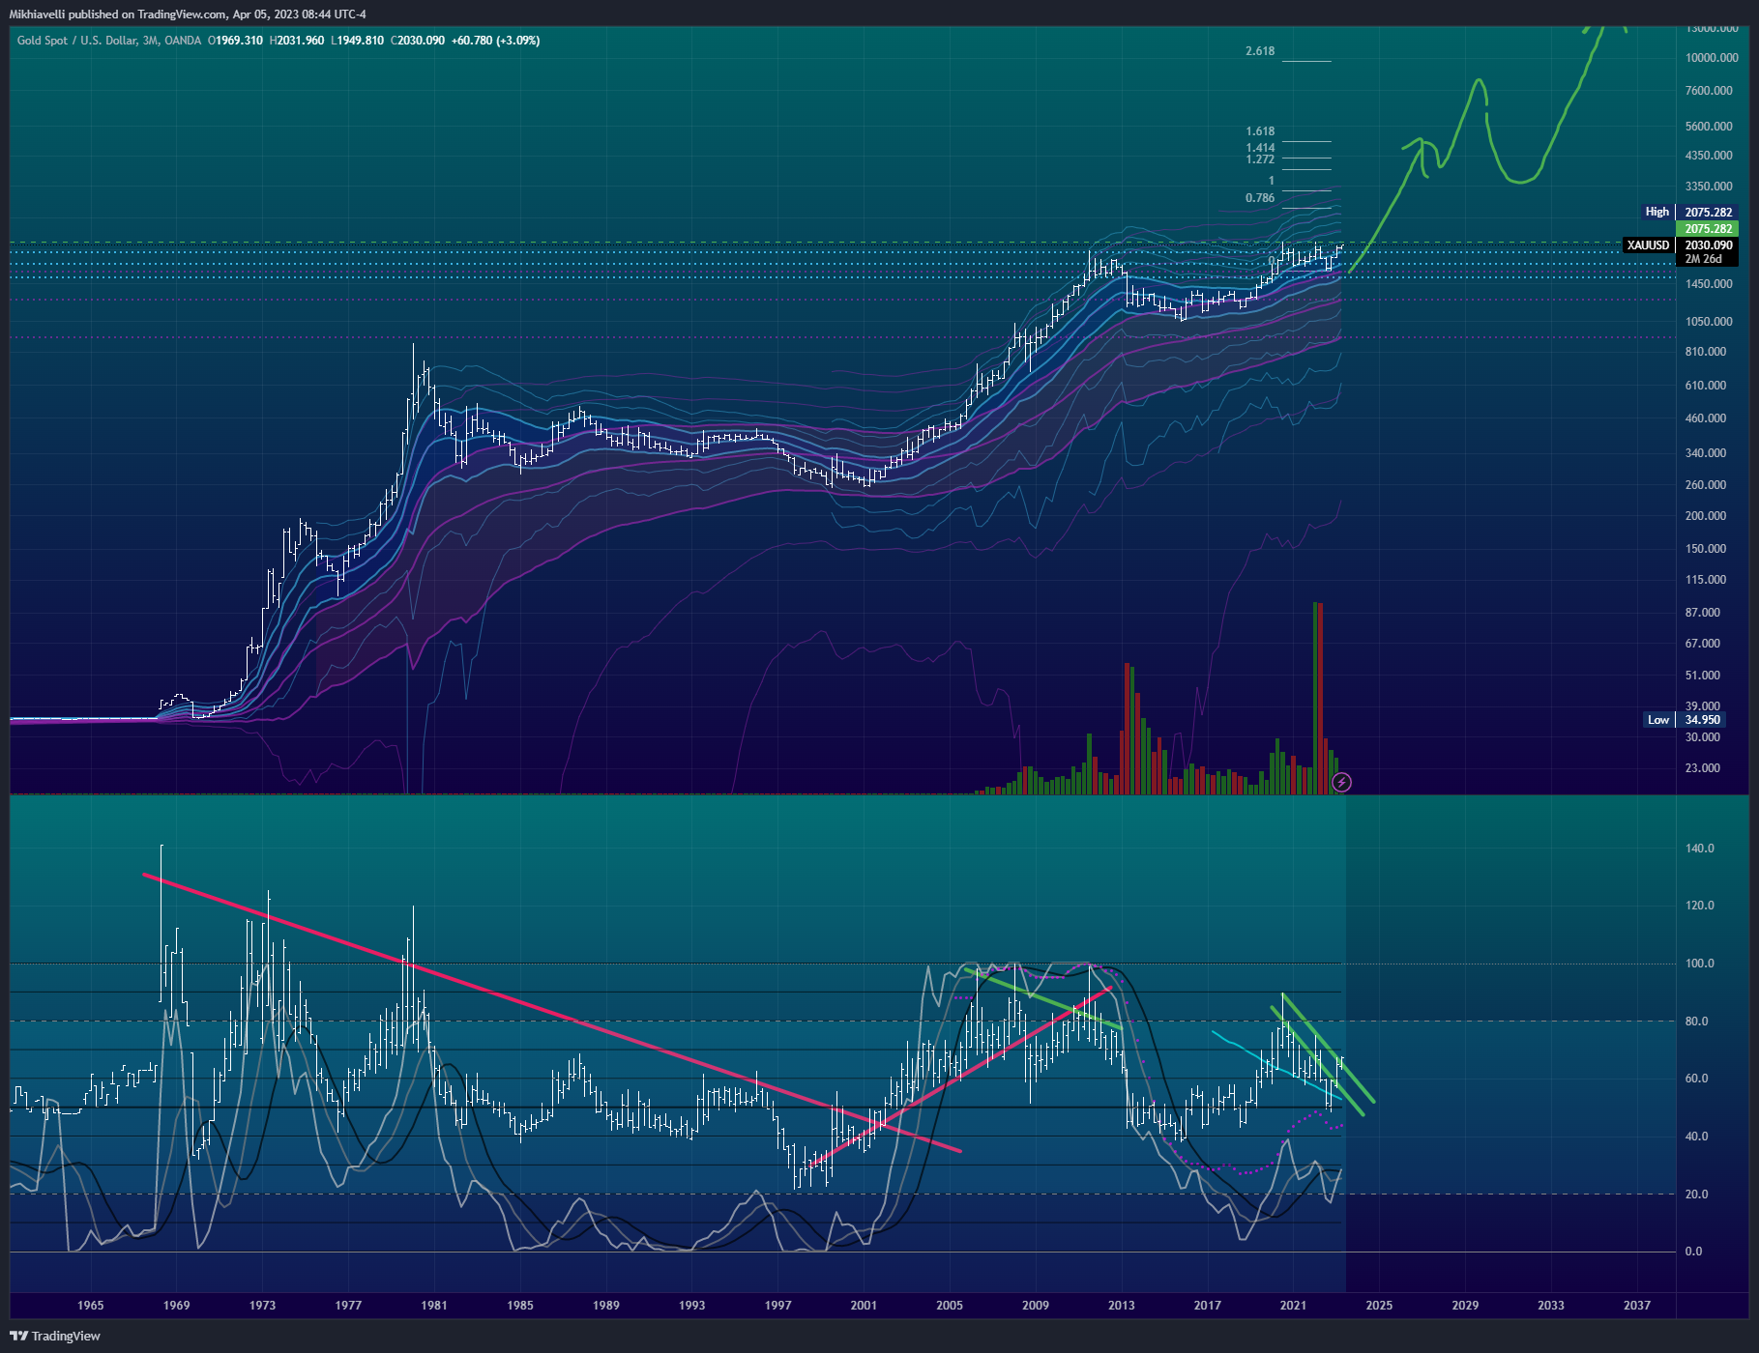Screen dimensions: 1759x1353
Task: Click the TradingView logo at bottom left
Action: [x=55, y=1336]
